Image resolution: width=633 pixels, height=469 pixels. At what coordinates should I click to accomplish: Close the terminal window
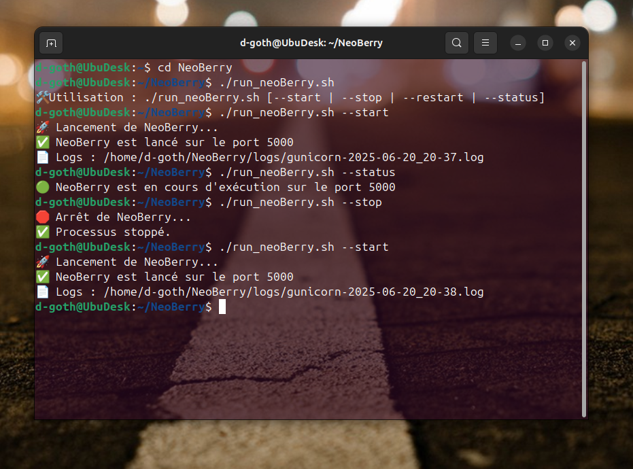pos(572,43)
